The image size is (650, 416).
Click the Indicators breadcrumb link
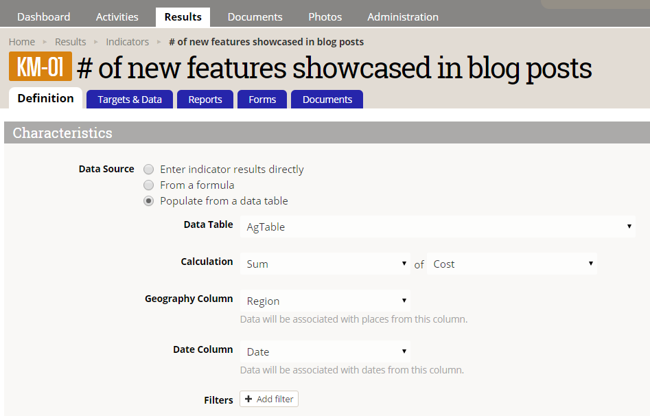127,42
